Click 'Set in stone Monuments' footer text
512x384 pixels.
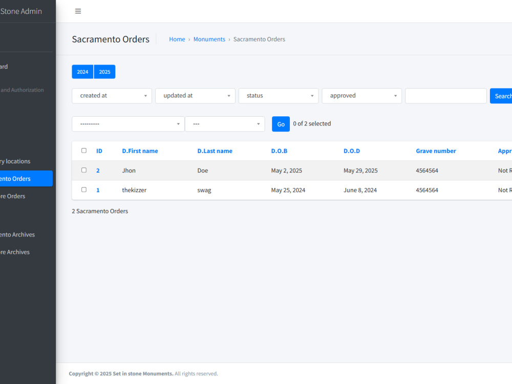tap(143, 374)
